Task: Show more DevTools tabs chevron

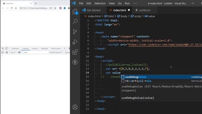Action: click(x=64, y=48)
